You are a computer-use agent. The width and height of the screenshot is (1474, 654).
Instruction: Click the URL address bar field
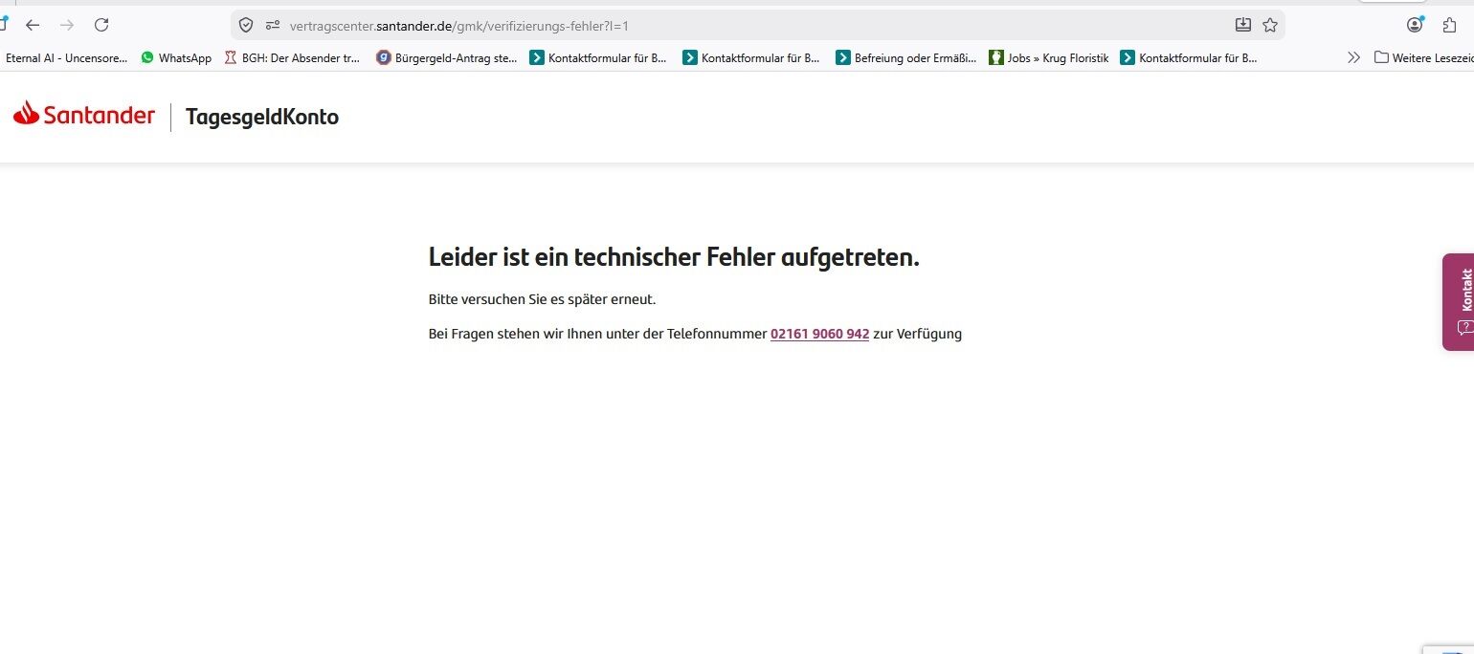pyautogui.click(x=747, y=26)
